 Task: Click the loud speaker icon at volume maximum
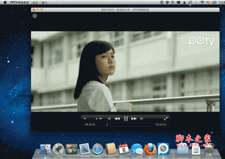tap(101, 118)
